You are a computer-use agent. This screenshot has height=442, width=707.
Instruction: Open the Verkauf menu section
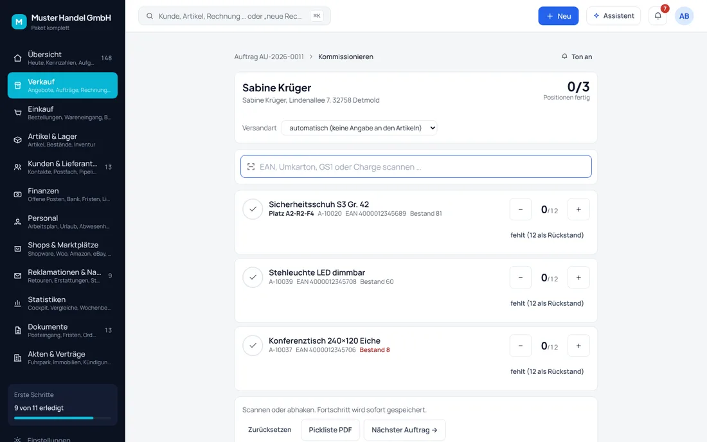(63, 85)
